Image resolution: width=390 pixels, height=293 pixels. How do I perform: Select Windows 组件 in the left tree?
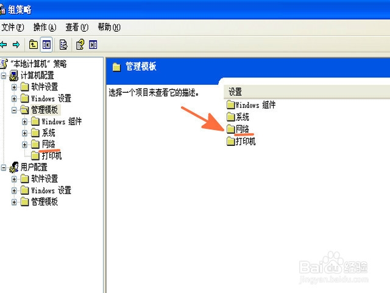(62, 121)
